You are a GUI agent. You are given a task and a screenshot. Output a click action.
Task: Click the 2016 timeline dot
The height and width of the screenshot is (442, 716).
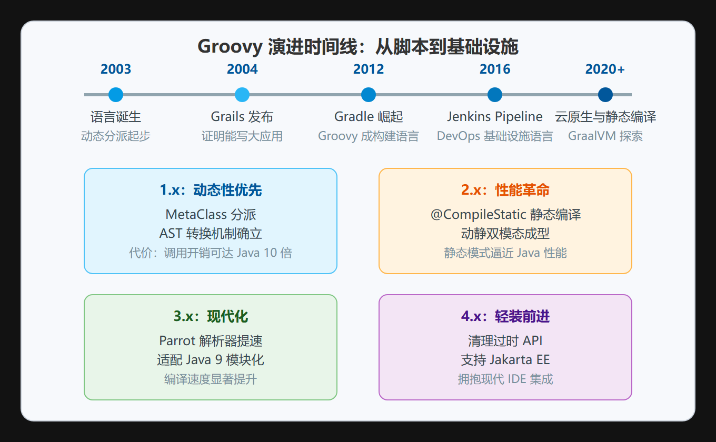(495, 95)
